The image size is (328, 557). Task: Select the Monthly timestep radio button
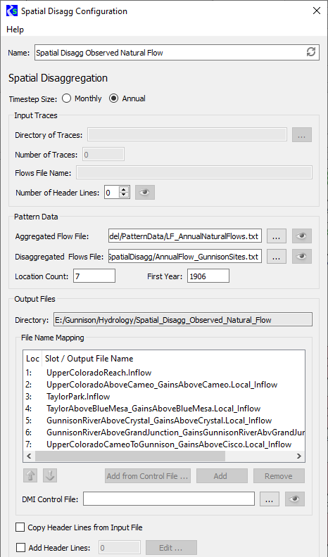click(x=66, y=98)
